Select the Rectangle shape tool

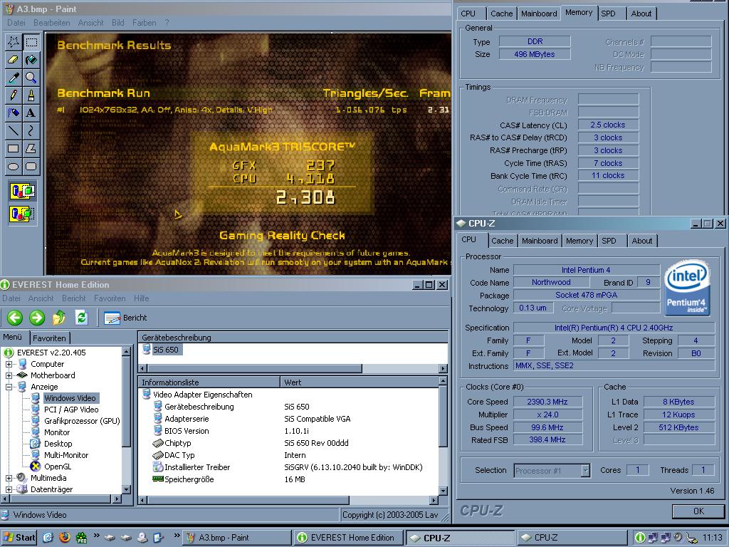click(14, 148)
